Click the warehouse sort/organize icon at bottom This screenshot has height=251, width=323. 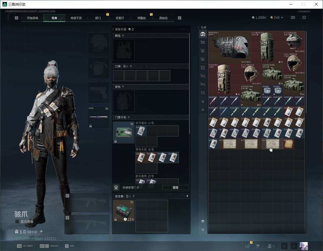click(x=203, y=230)
